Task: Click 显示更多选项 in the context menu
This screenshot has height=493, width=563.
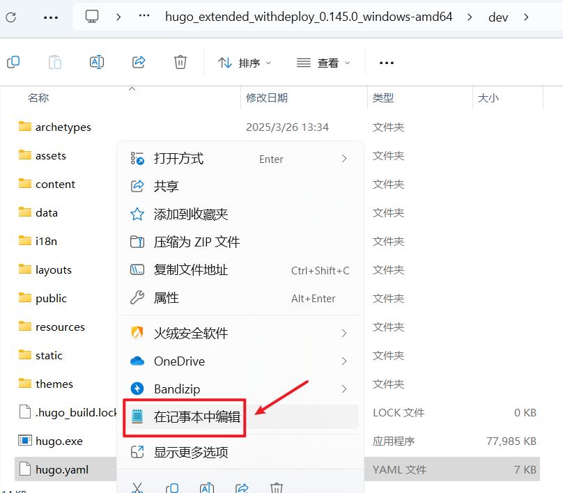Action: coord(190,453)
